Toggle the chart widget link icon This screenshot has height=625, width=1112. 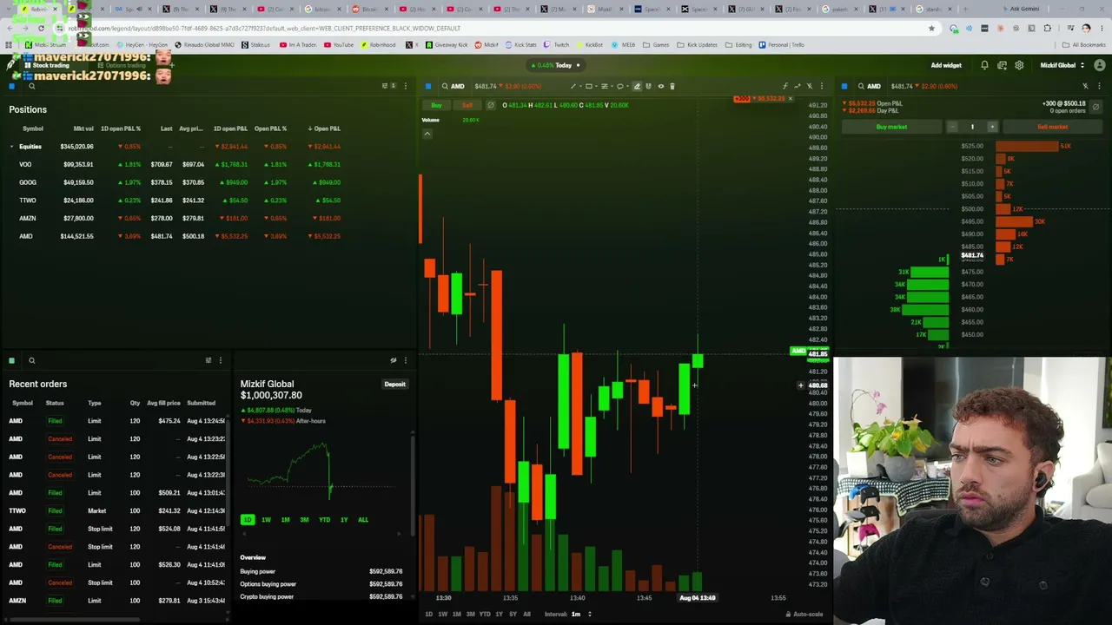point(810,86)
